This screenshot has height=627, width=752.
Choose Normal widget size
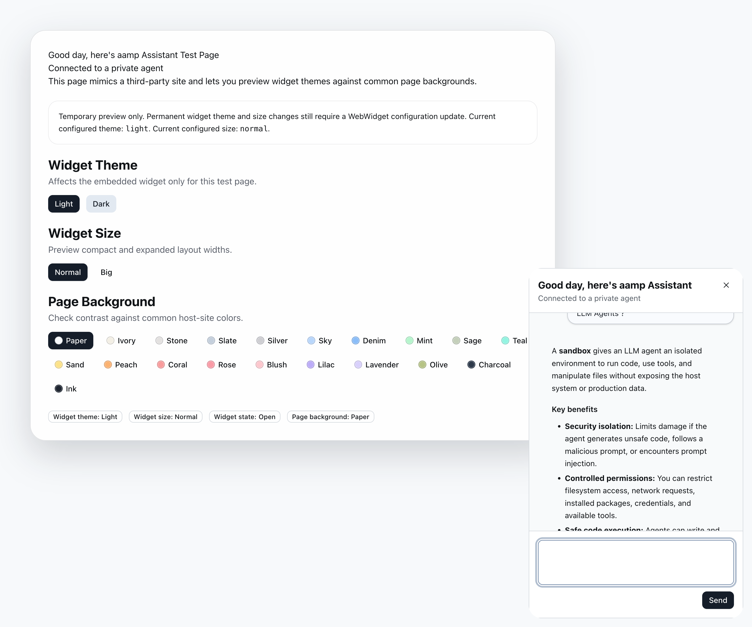68,272
